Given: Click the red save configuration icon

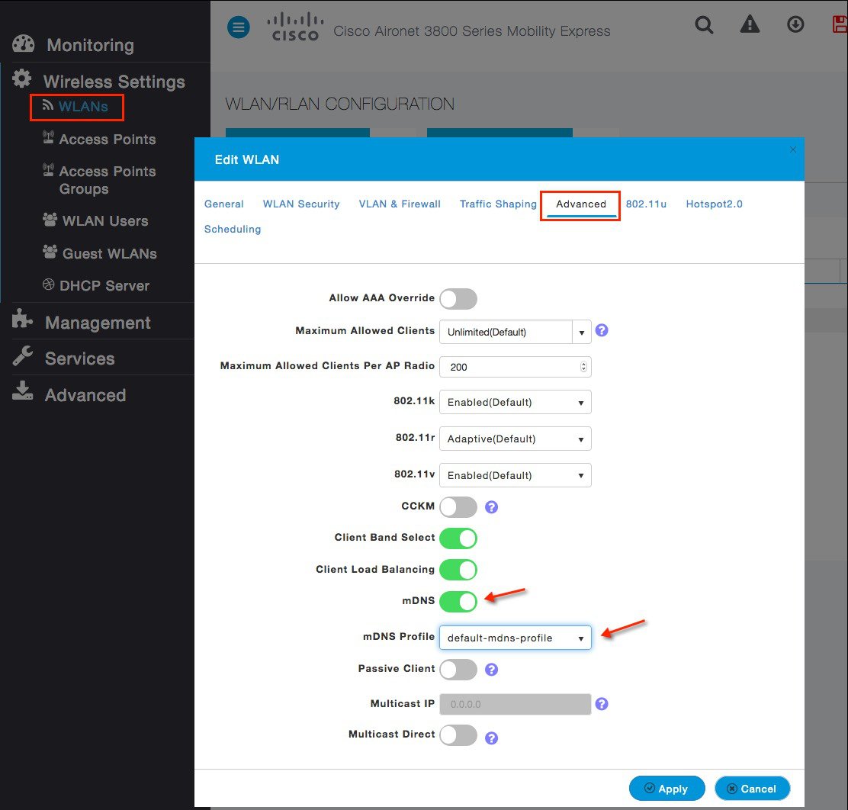Looking at the screenshot, I should click(x=840, y=24).
